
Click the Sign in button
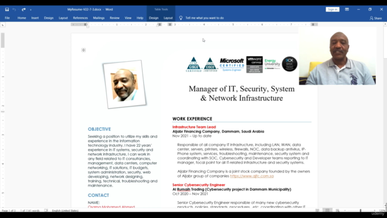click(x=333, y=10)
